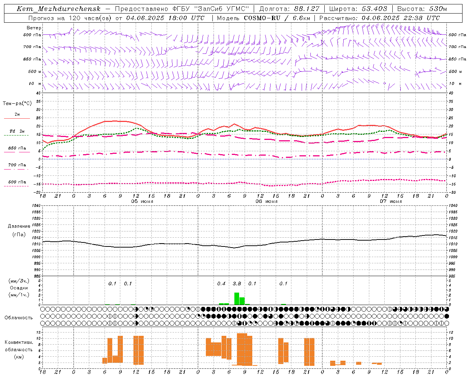The image size is (468, 375).
Task: Click the Конвективн. convective cloud label
Action: (19, 342)
